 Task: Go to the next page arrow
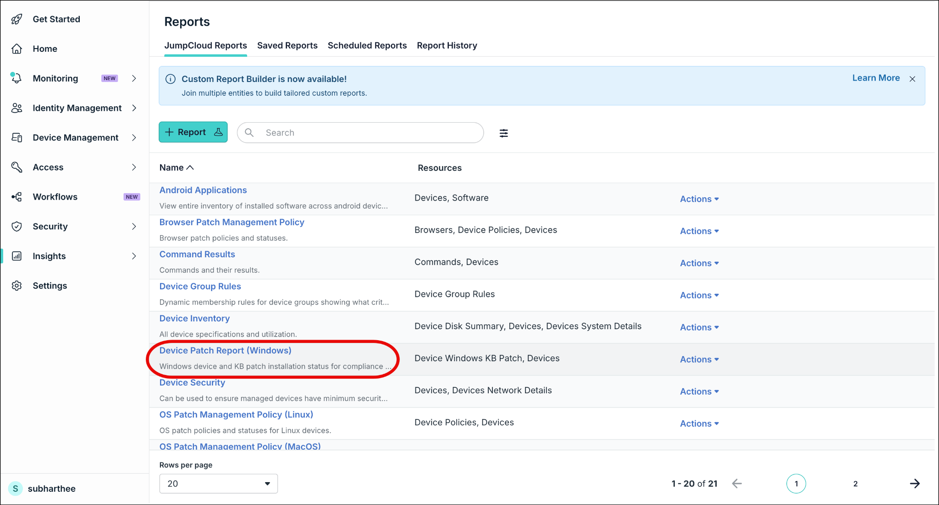click(x=915, y=483)
